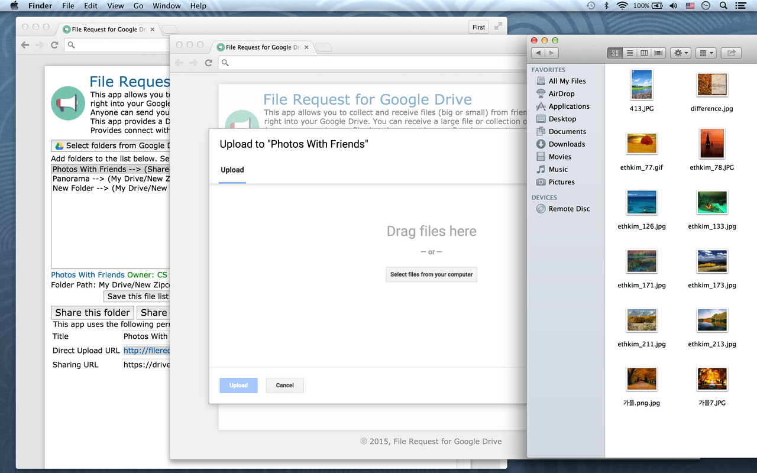
Task: Select the difference.jpg thumbnail
Action: (x=712, y=85)
